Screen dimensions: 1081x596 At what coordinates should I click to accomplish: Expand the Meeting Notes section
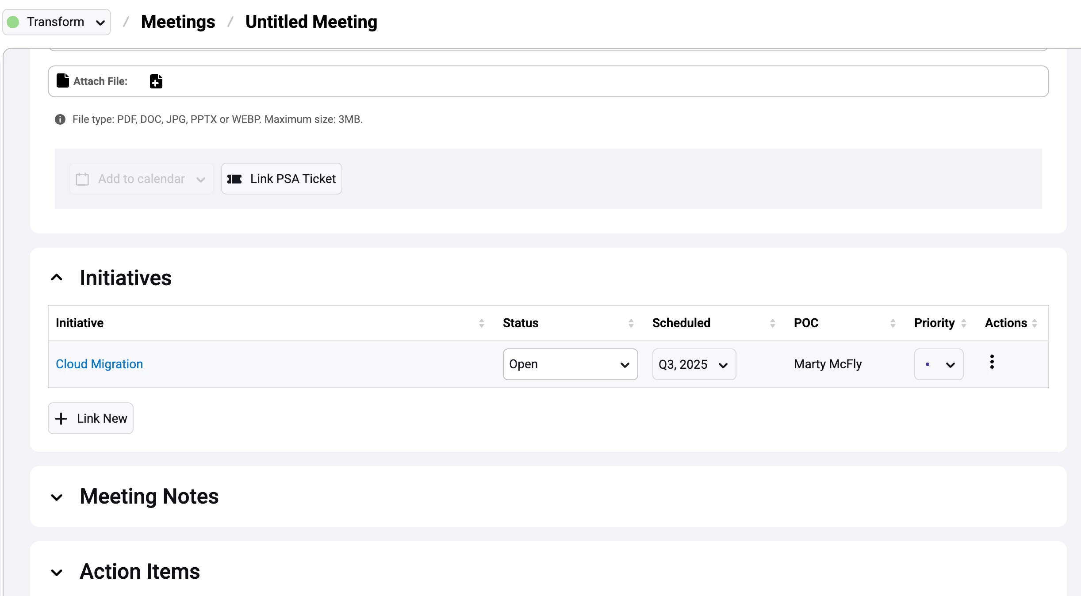(57, 497)
